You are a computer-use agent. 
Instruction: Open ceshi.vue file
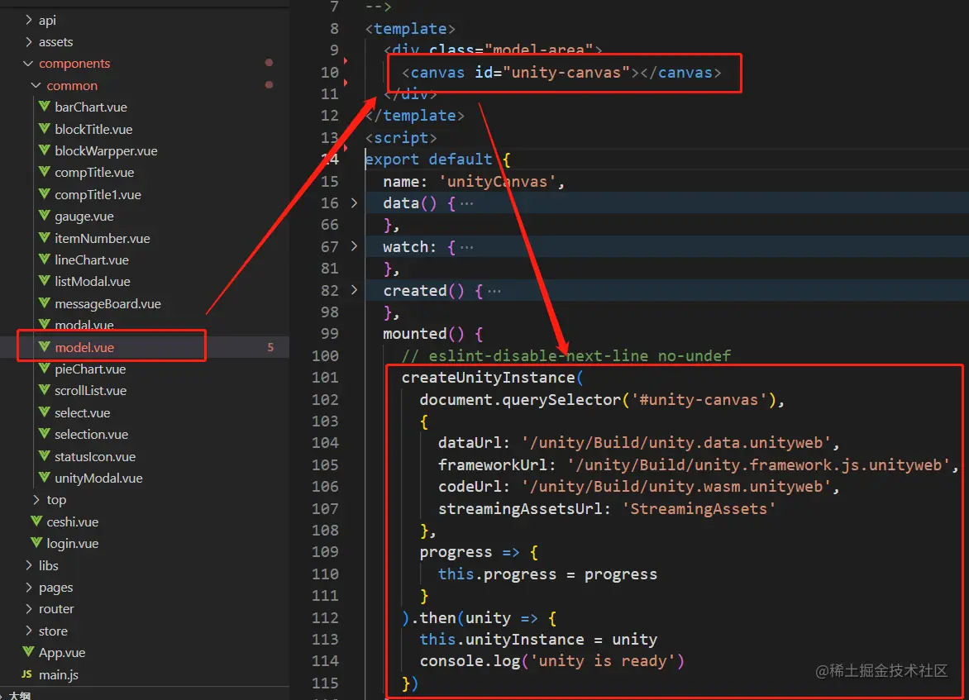[x=72, y=522]
